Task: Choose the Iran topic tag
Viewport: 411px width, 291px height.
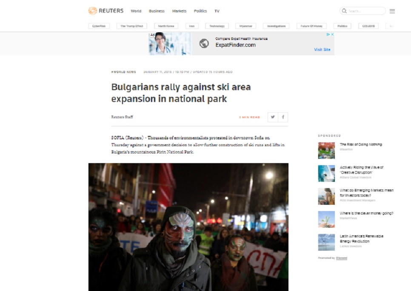Action: (x=192, y=26)
